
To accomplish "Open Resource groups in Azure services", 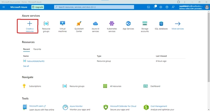I will [x=46, y=27].
